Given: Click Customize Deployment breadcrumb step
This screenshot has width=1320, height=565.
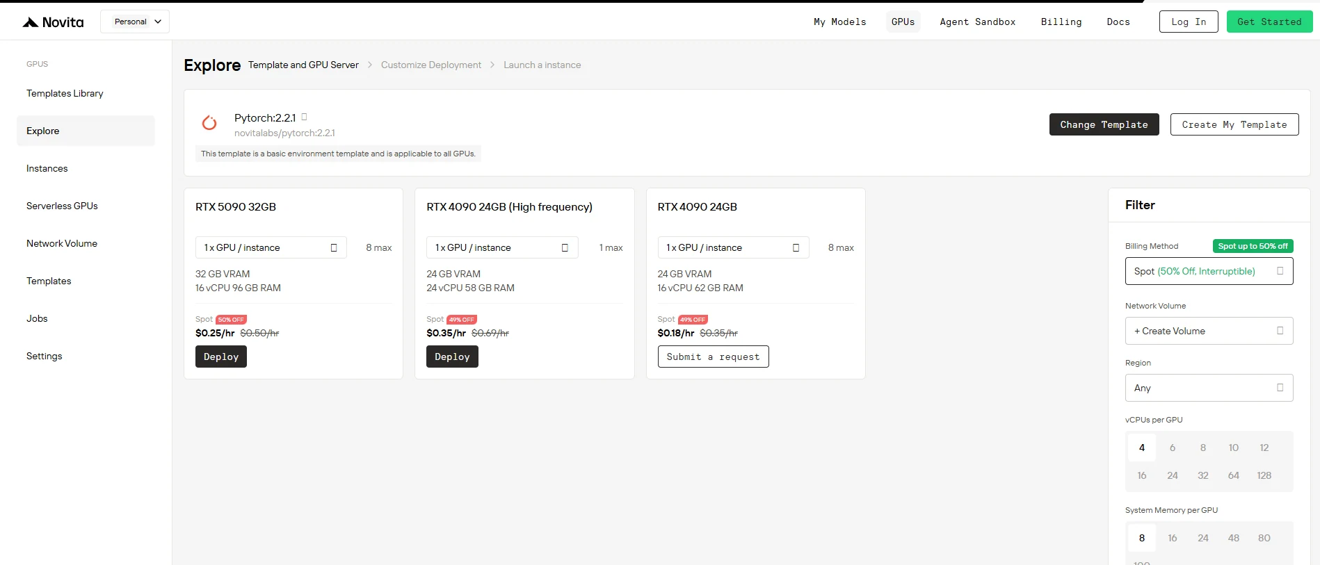Looking at the screenshot, I should pos(430,65).
